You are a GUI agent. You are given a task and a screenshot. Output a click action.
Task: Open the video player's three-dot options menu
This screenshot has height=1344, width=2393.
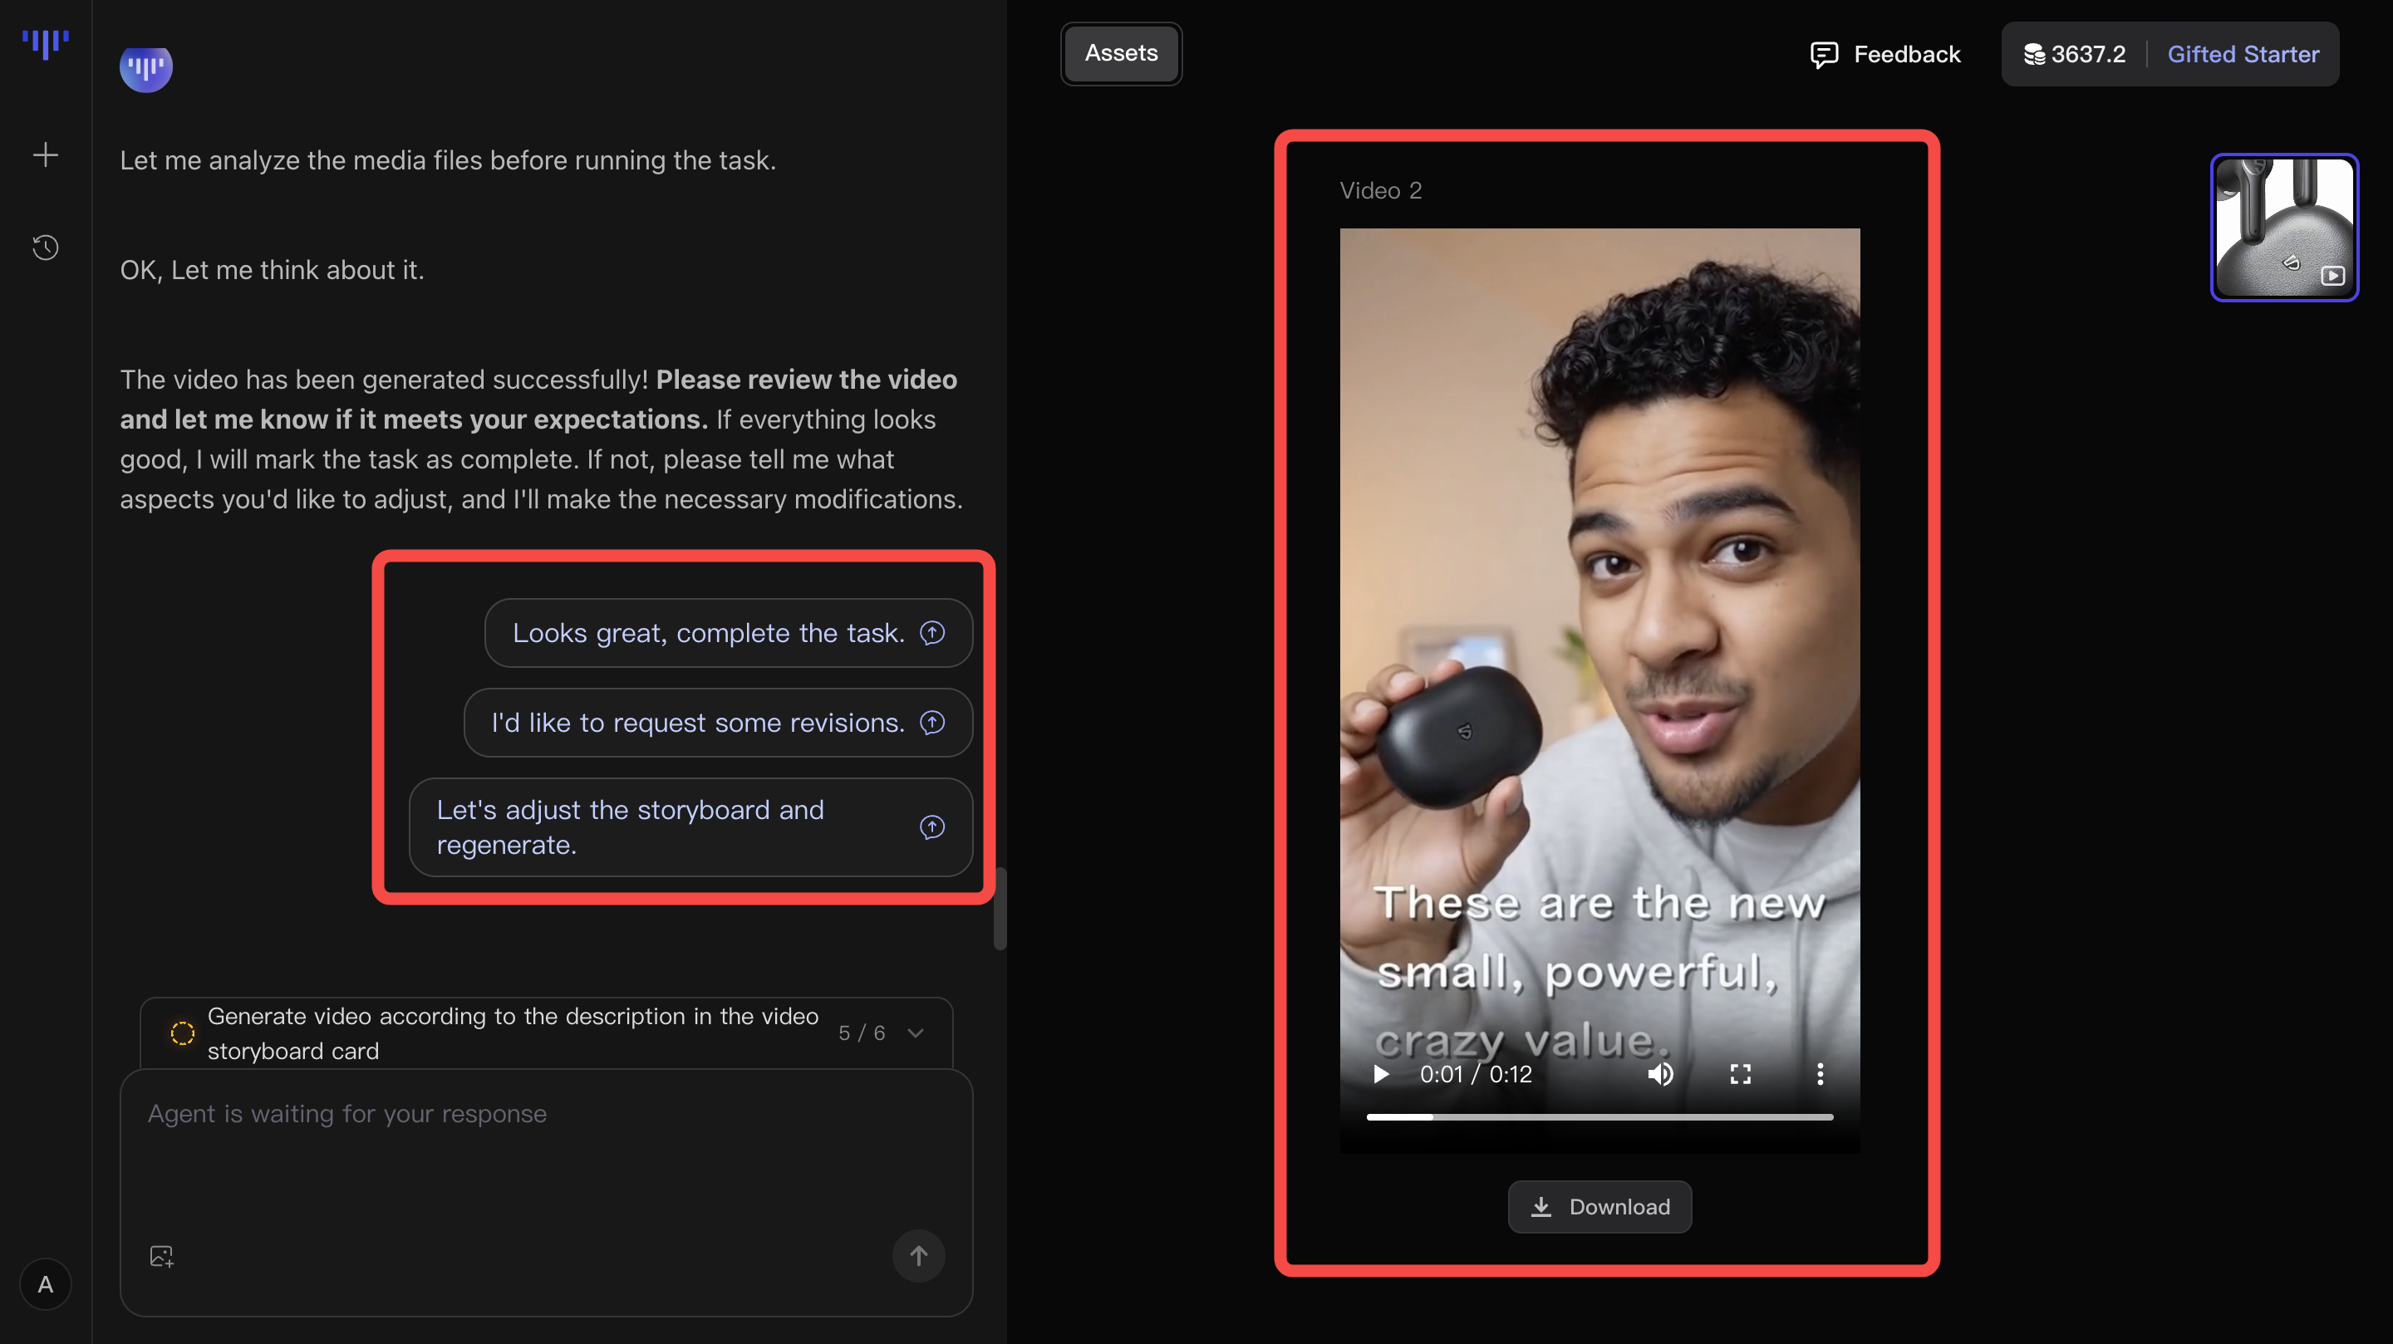tap(1819, 1074)
